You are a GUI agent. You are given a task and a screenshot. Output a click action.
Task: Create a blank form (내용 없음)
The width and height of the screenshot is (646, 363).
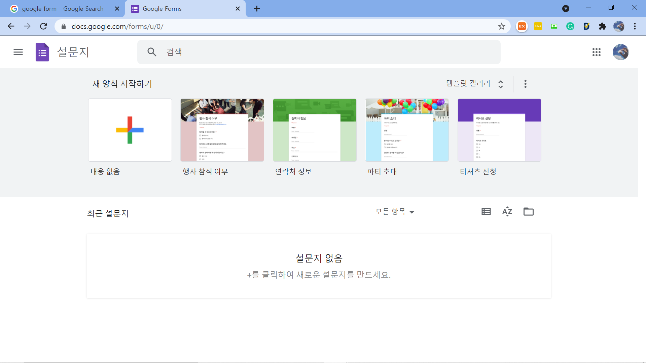coord(130,130)
